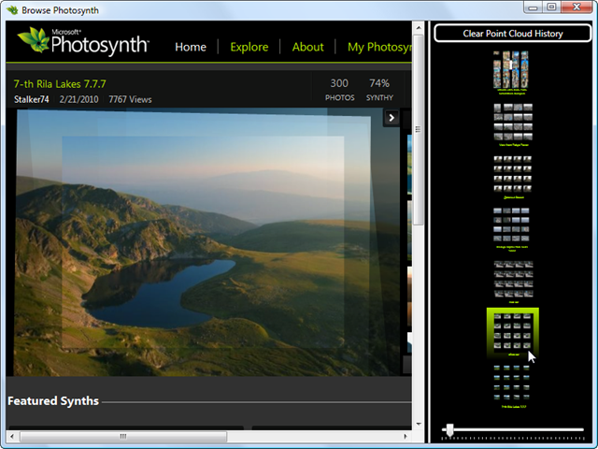Go to the Explore page

[x=249, y=47]
